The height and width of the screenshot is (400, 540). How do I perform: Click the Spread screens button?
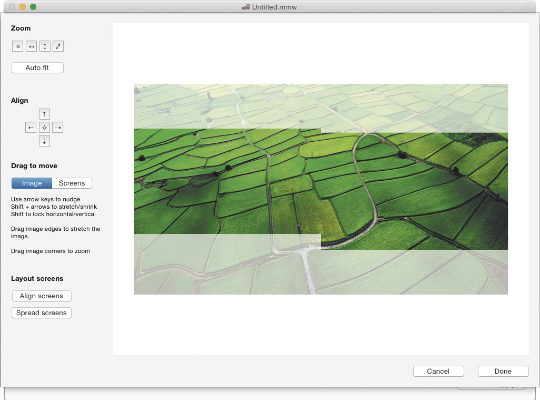click(42, 313)
